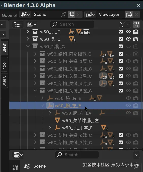Open the scene browse dropdown icon
Screen dimensions: 143x172
tap(25, 14)
